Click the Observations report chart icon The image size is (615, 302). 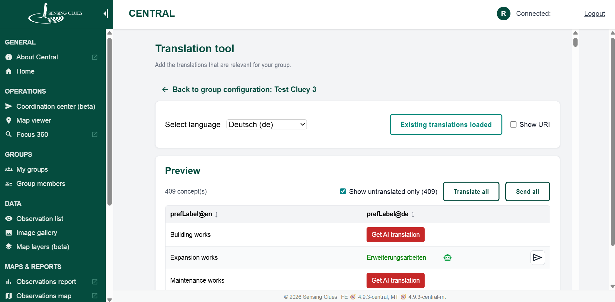pyautogui.click(x=9, y=282)
